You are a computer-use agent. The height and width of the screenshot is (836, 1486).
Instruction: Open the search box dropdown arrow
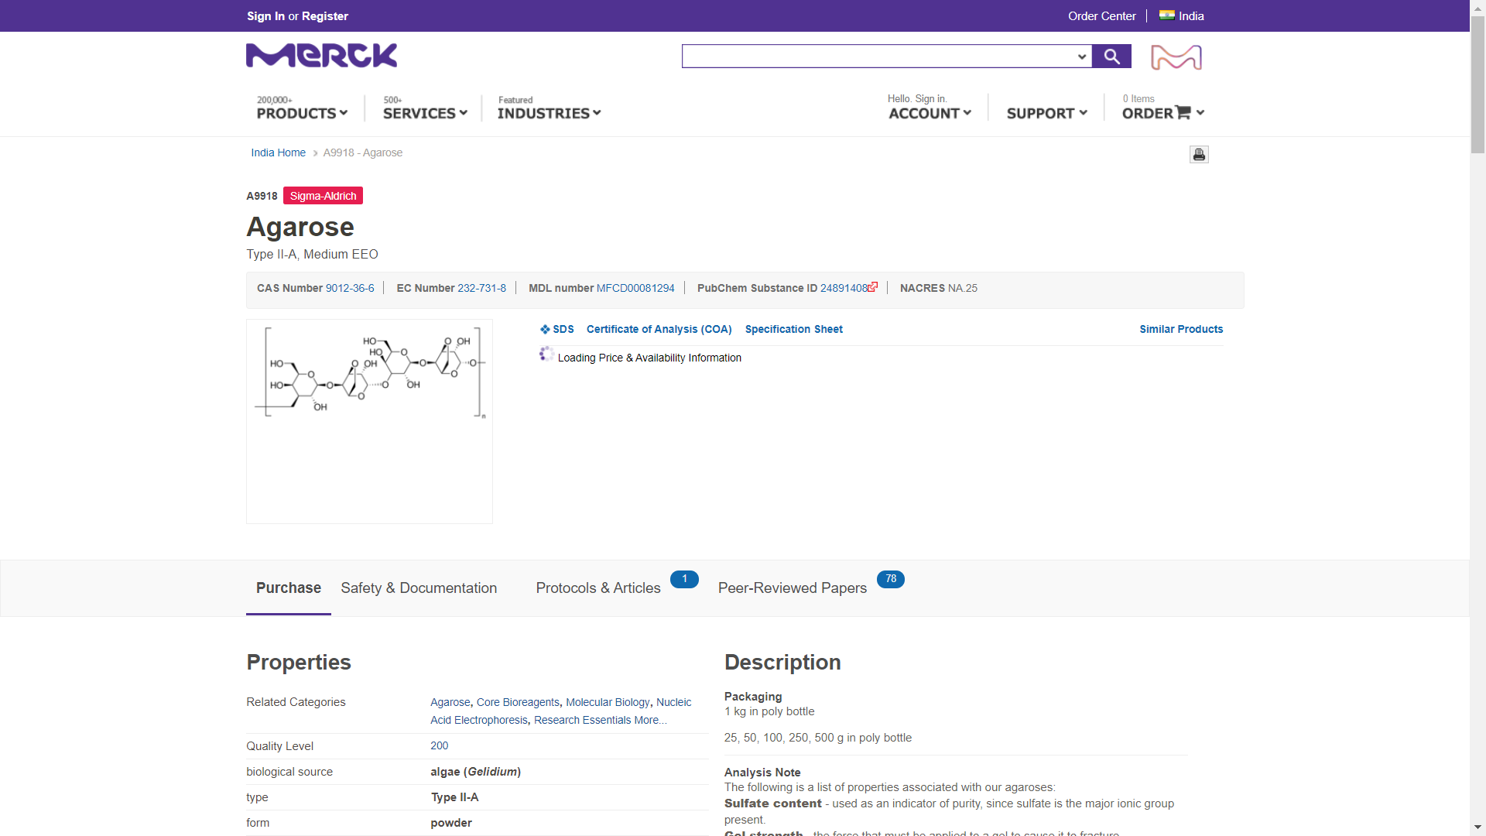(x=1082, y=57)
